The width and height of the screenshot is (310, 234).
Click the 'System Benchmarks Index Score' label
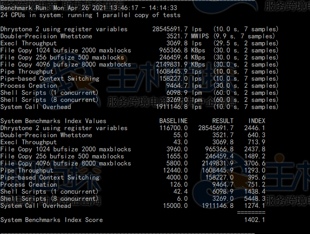point(51,220)
